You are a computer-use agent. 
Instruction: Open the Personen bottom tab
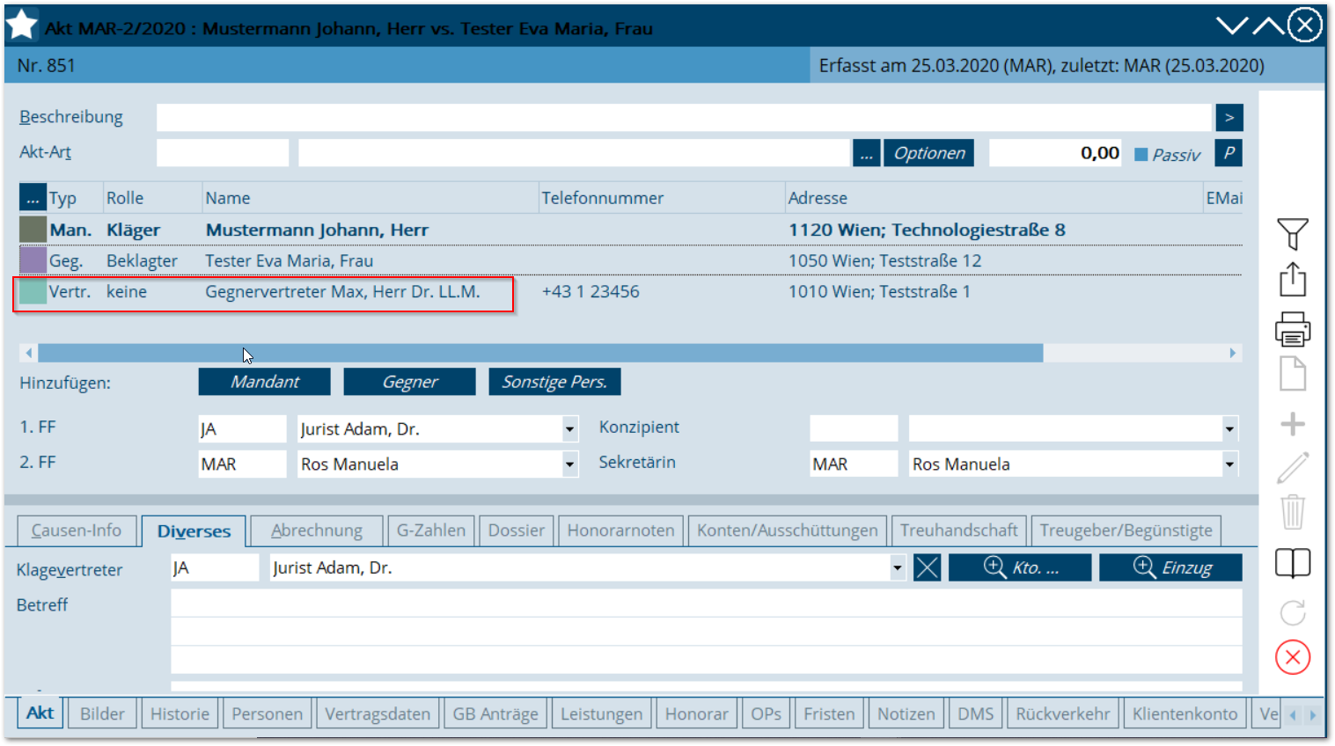[x=267, y=713]
